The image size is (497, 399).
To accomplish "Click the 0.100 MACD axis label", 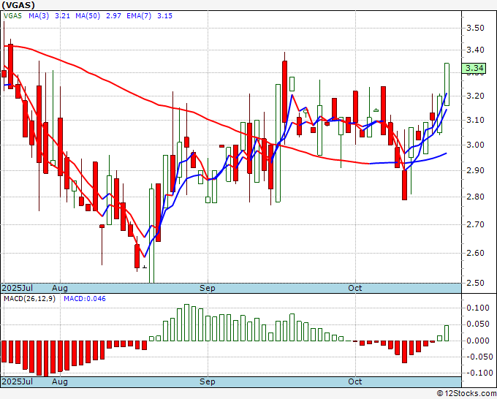I will pyautogui.click(x=478, y=308).
